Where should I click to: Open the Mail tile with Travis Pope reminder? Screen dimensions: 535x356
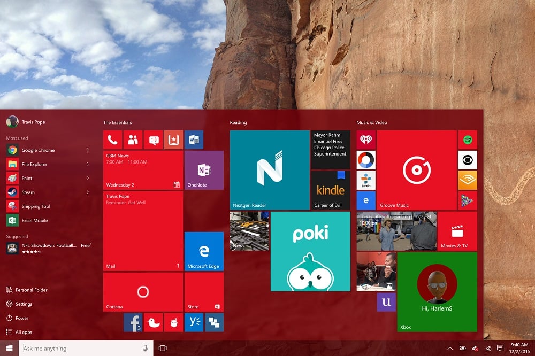point(143,231)
